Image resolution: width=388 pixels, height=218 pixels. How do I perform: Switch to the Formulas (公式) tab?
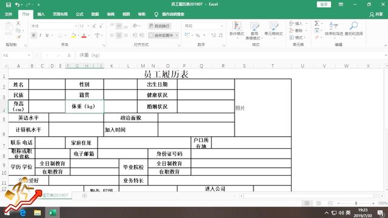pyautogui.click(x=79, y=15)
